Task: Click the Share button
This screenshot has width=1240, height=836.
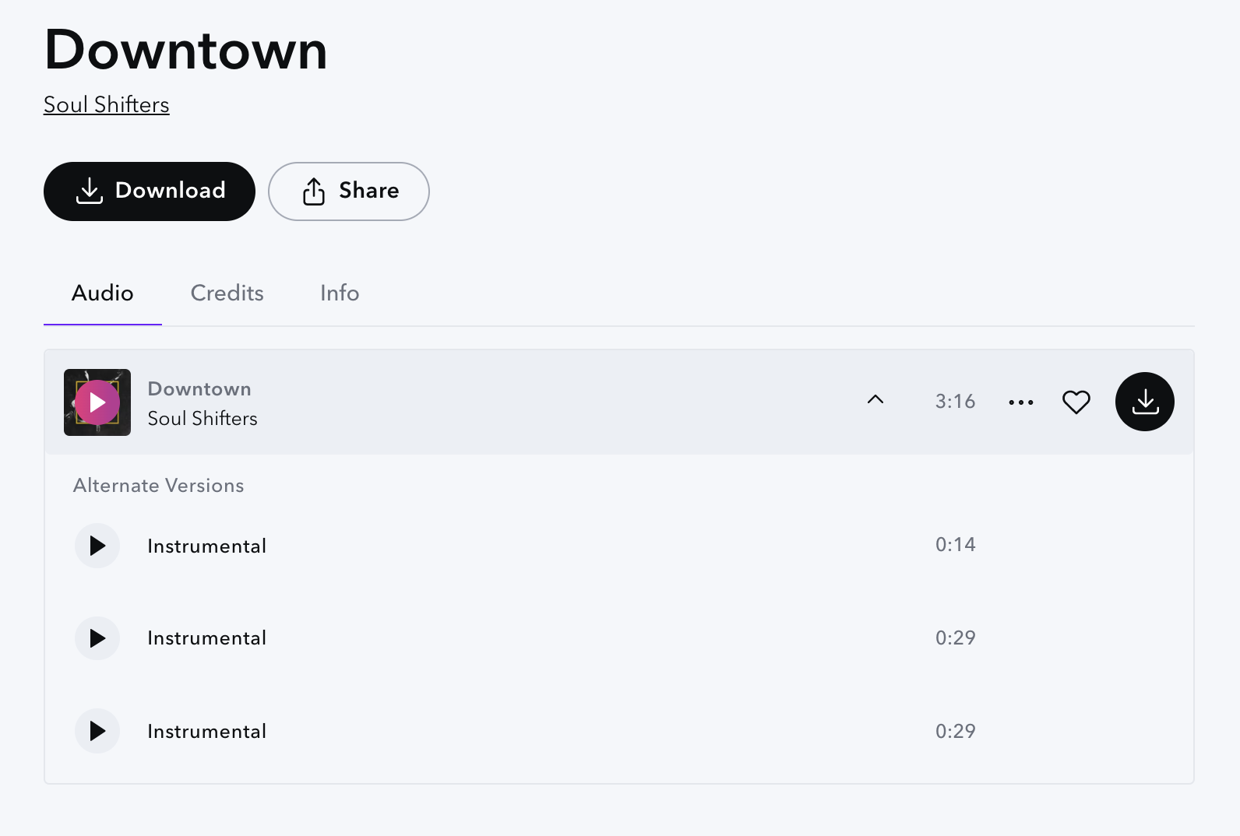Action: click(348, 191)
